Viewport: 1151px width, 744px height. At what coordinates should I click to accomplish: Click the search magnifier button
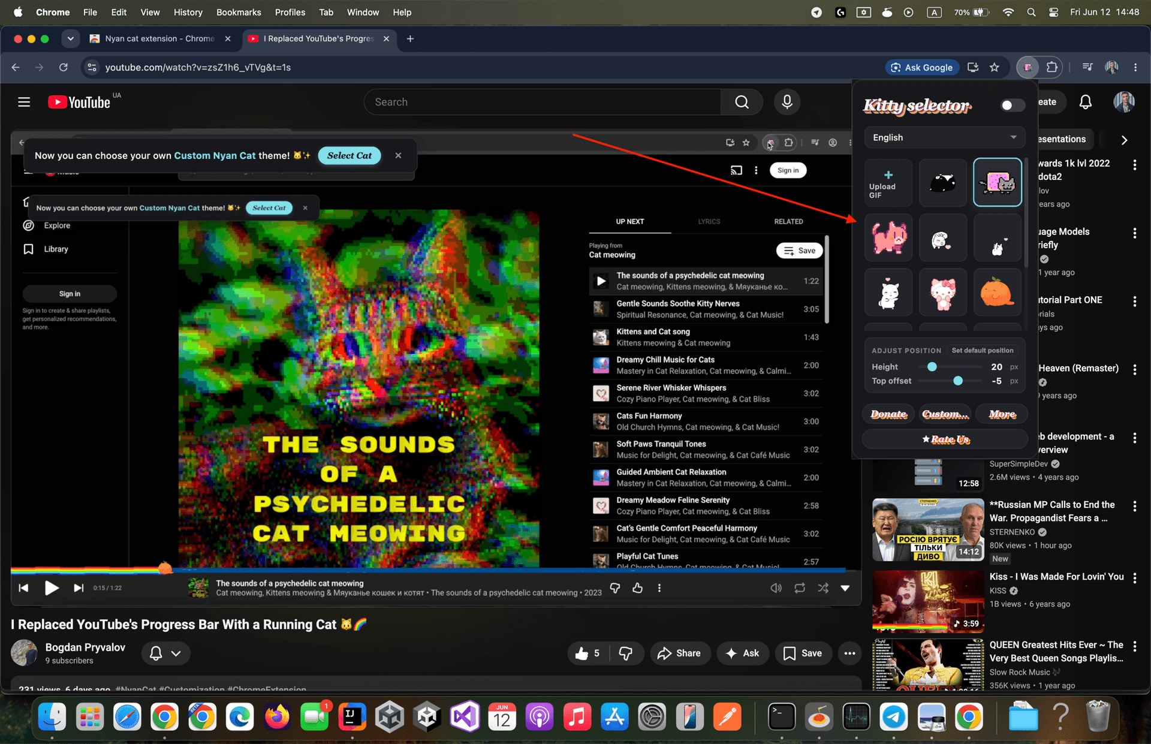click(x=742, y=102)
